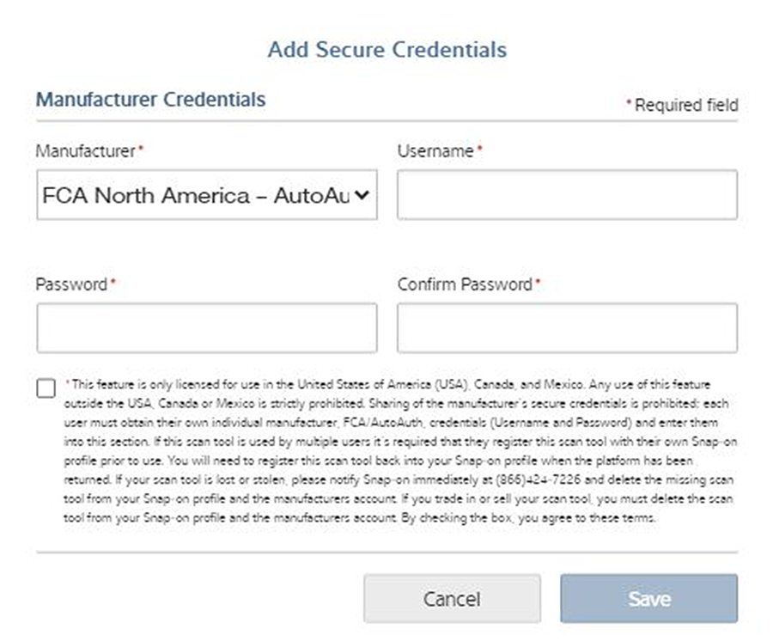773x641 pixels.
Task: Click the Add Secure Credentials title
Action: coord(386,49)
